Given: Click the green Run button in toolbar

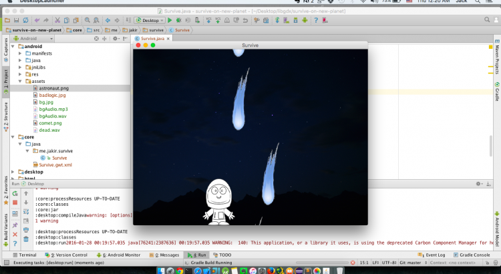Looking at the screenshot, I should (170, 21).
